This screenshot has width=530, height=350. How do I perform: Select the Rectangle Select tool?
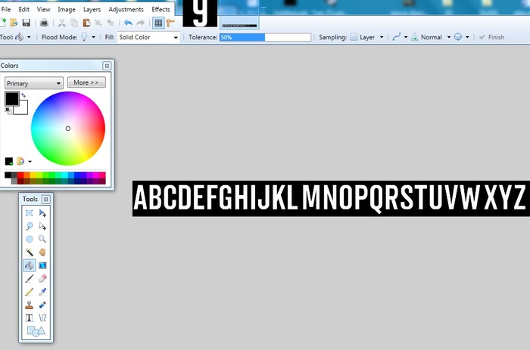30,212
